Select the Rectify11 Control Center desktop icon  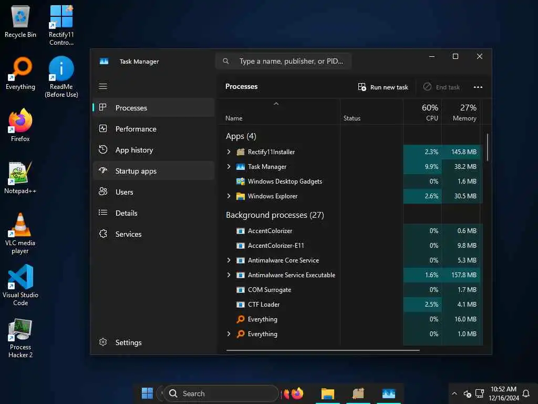point(61,25)
